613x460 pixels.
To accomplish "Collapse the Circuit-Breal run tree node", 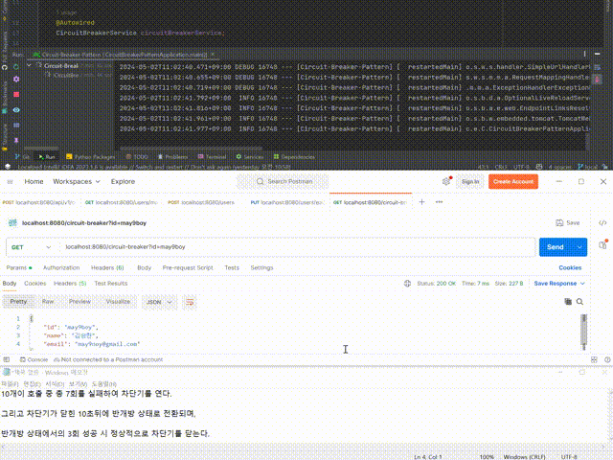I will pos(29,65).
